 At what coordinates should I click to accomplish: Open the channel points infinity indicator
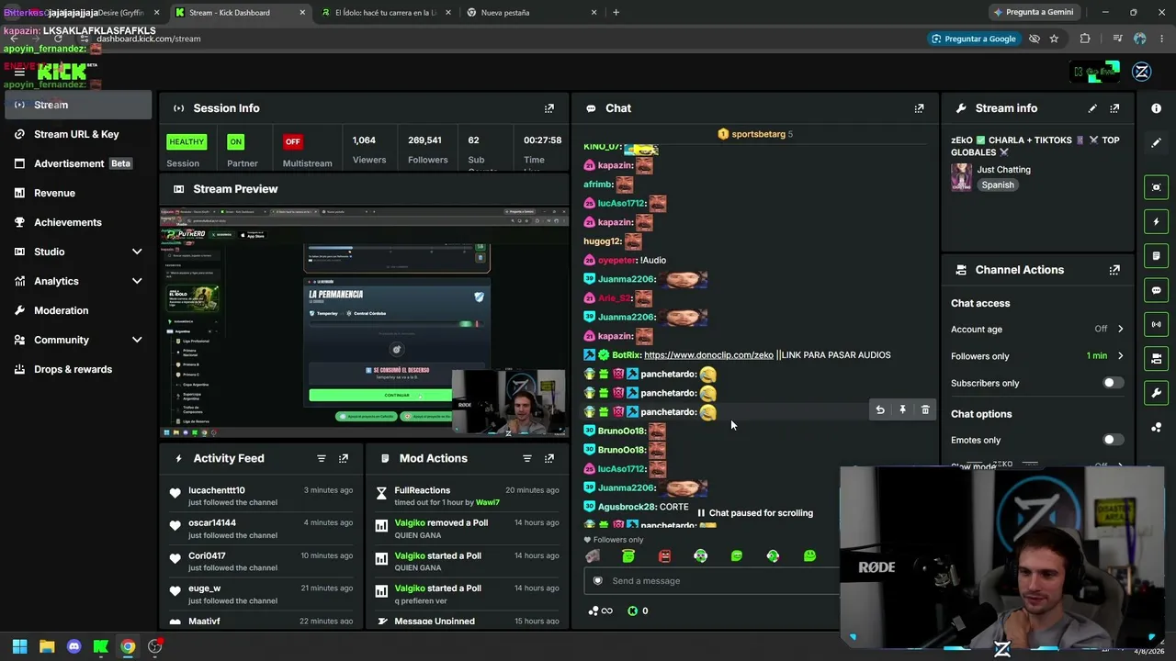[600, 611]
